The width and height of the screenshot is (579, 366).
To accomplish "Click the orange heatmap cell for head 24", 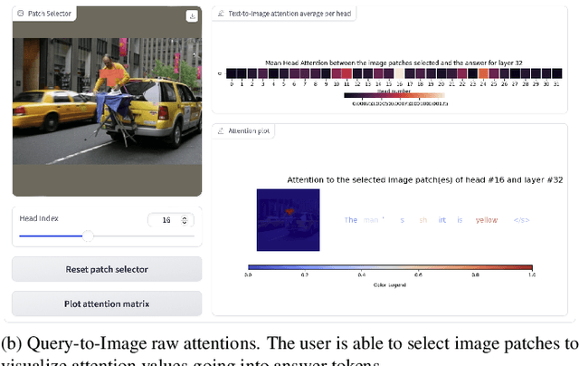I will click(483, 73).
